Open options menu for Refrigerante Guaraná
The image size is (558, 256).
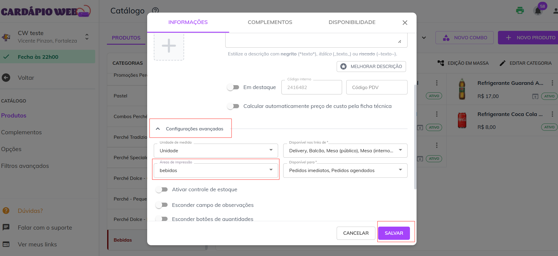tap(552, 83)
